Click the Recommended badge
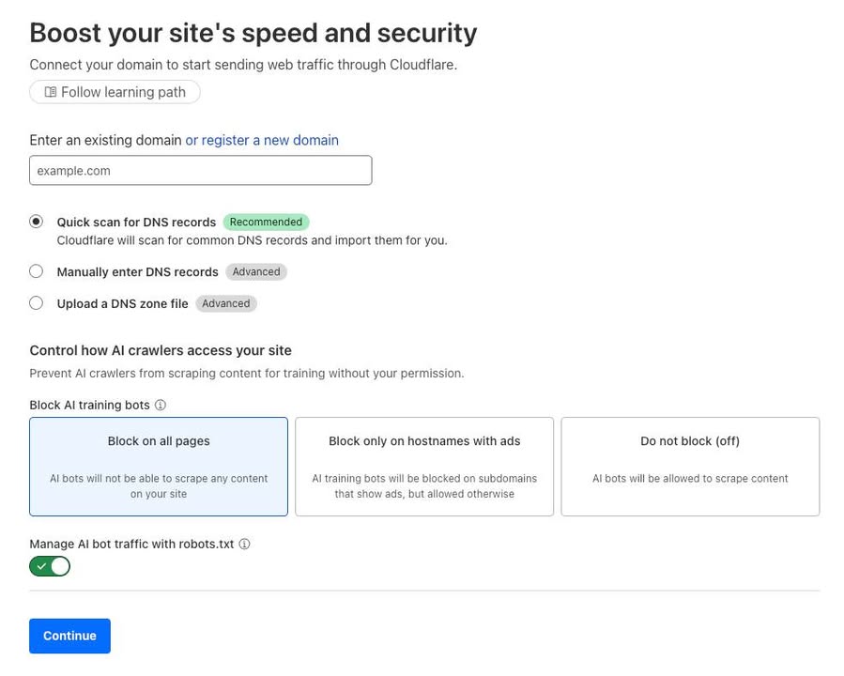The image size is (844, 676). [266, 222]
